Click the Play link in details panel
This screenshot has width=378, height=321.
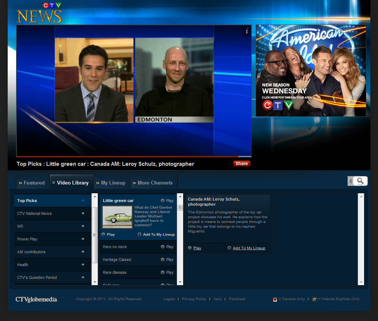tap(197, 248)
